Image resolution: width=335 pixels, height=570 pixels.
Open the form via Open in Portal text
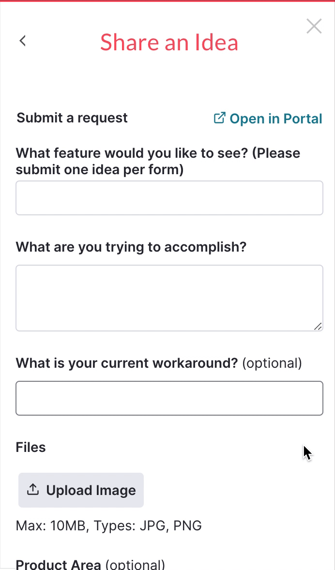(x=275, y=119)
